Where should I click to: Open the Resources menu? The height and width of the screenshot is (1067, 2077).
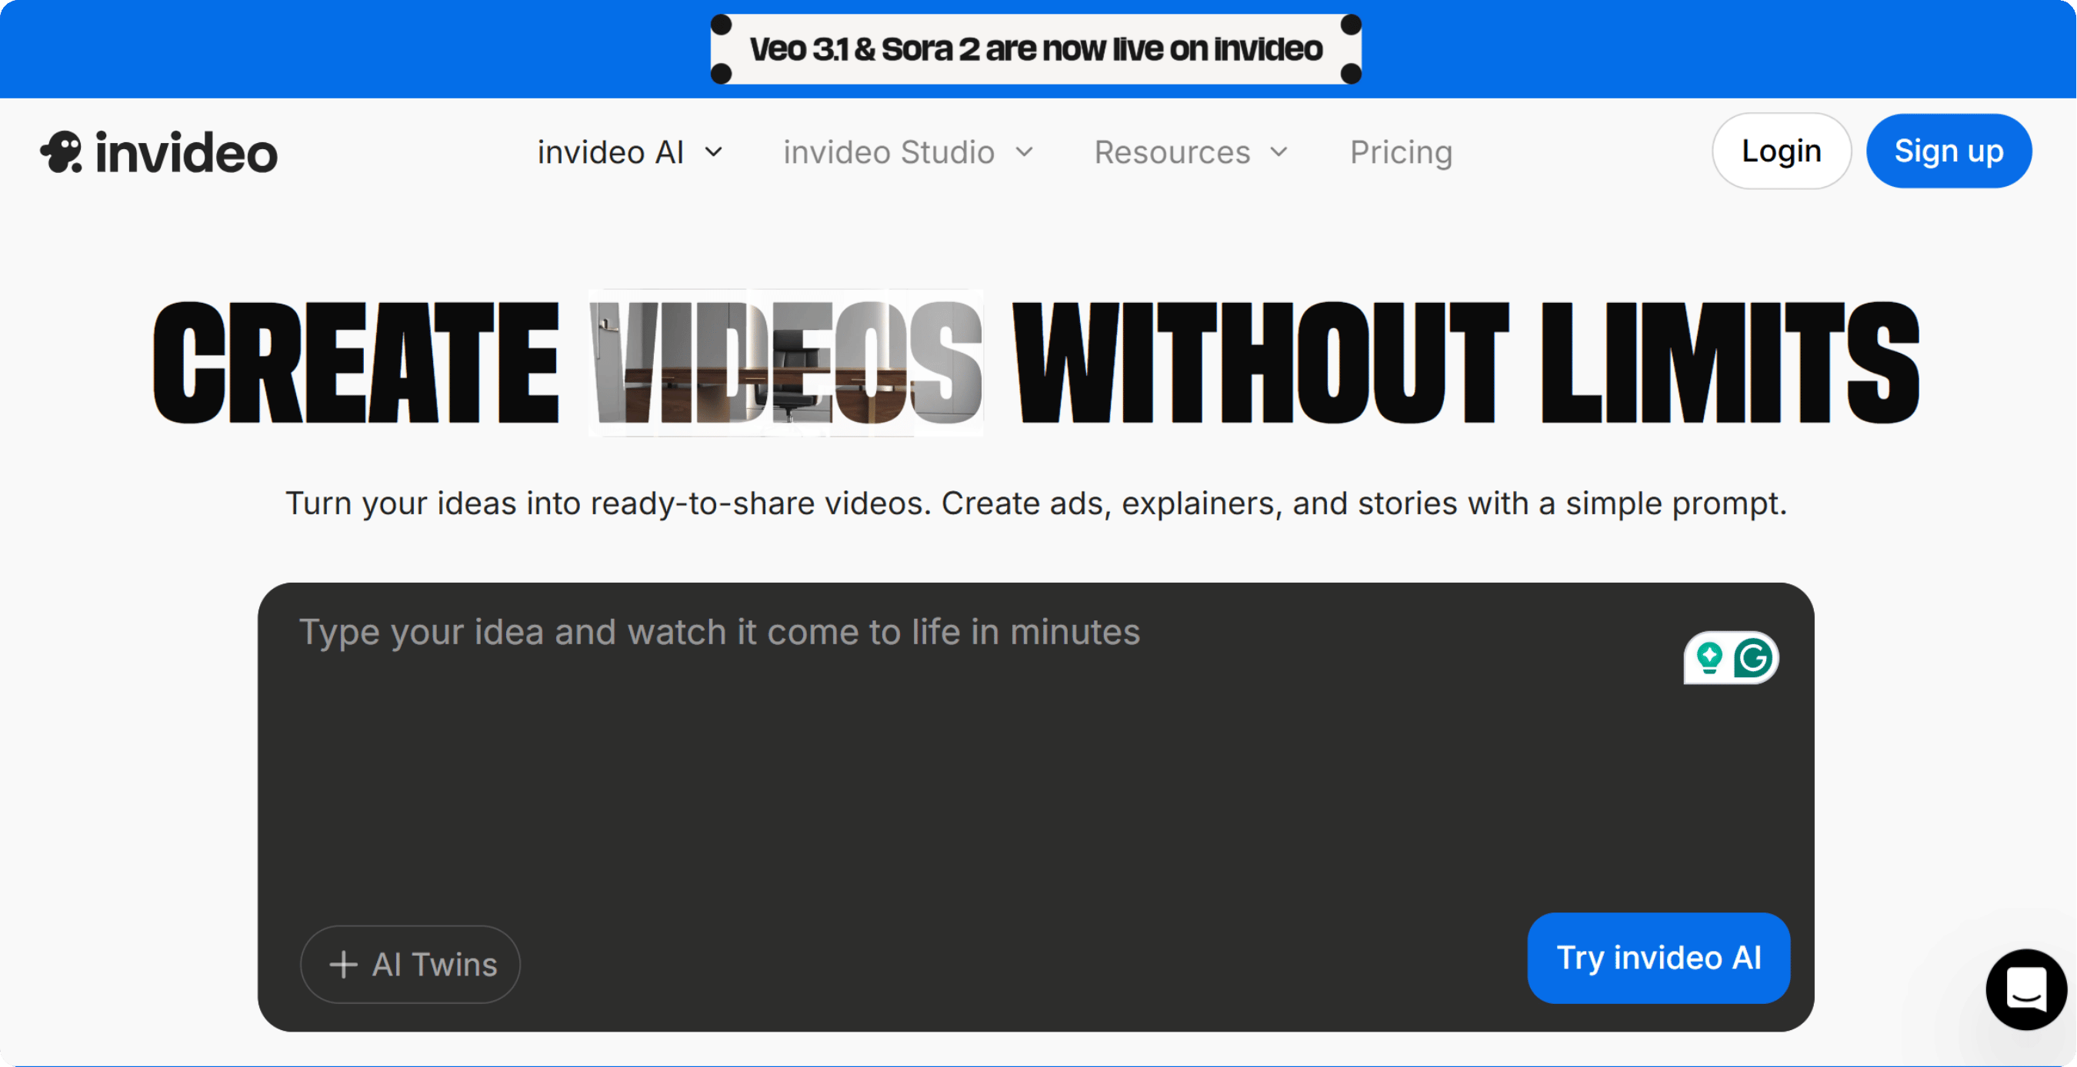[1172, 152]
